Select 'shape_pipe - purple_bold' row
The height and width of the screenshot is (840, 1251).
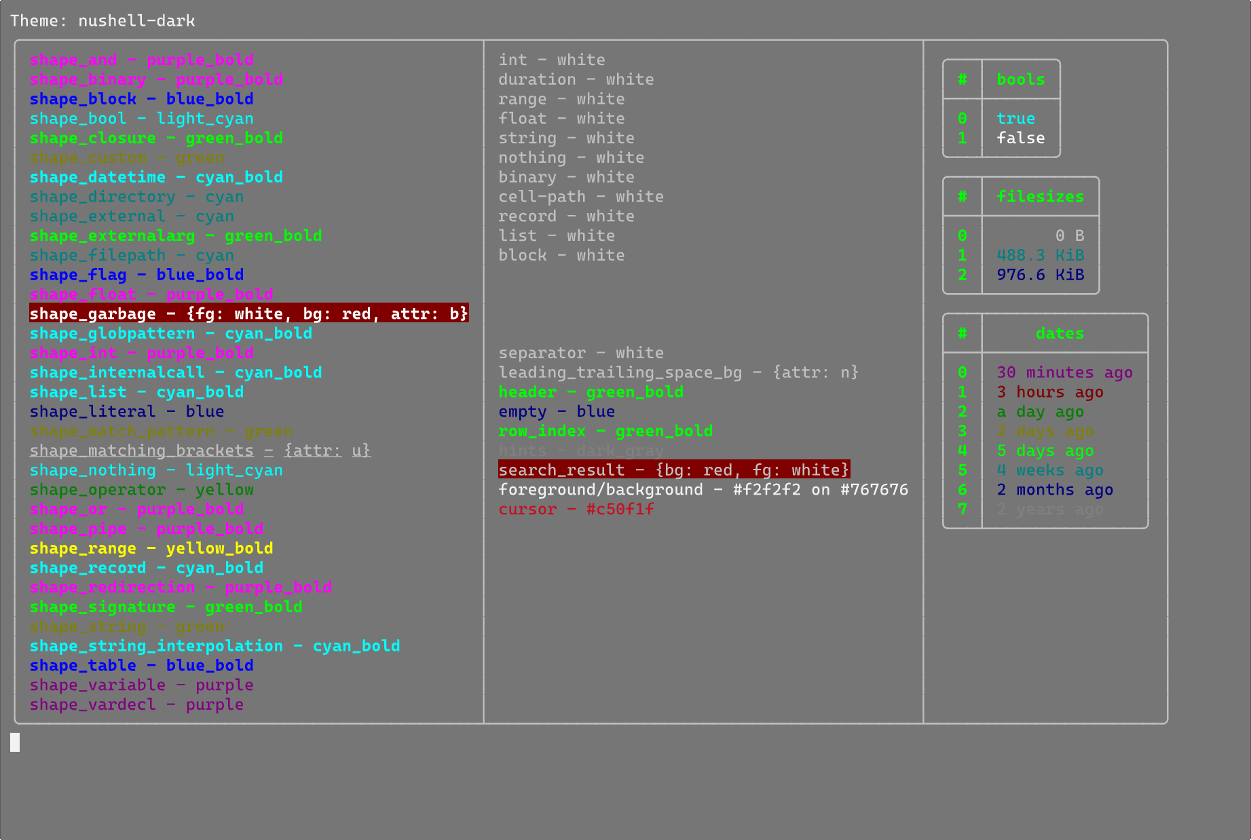147,529
